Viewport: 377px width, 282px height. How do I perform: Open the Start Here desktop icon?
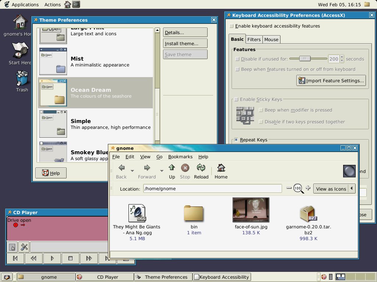point(20,50)
